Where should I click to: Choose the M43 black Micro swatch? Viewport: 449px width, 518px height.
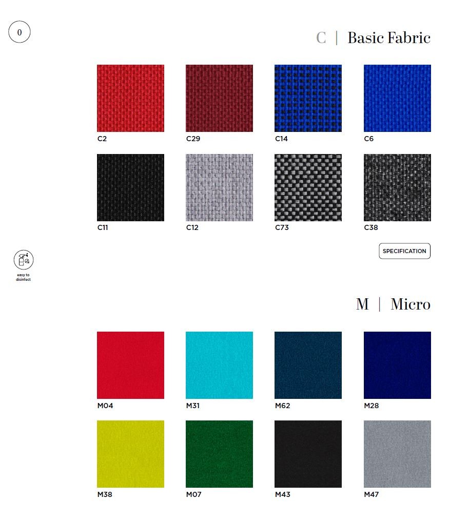[x=308, y=454]
